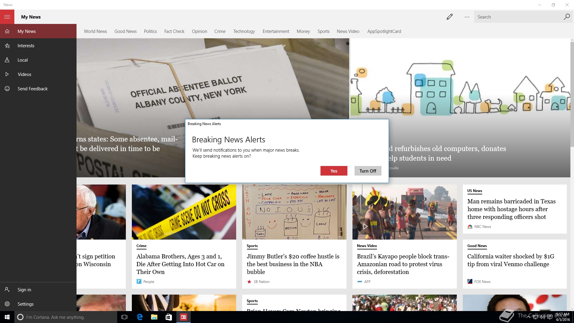Click the AFP source logo
This screenshot has width=574, height=323.
pos(360,281)
